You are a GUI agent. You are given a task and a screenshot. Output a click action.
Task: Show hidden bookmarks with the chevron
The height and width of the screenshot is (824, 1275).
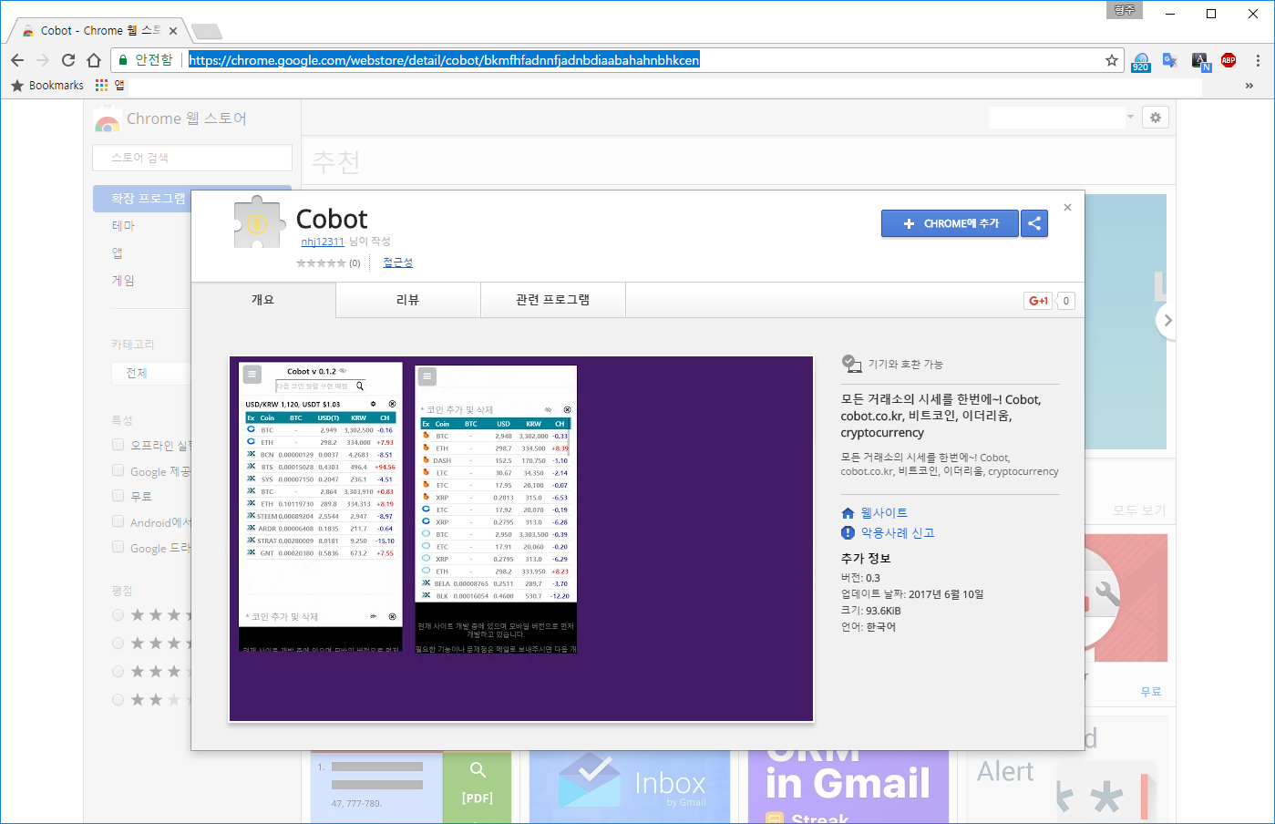[1249, 86]
